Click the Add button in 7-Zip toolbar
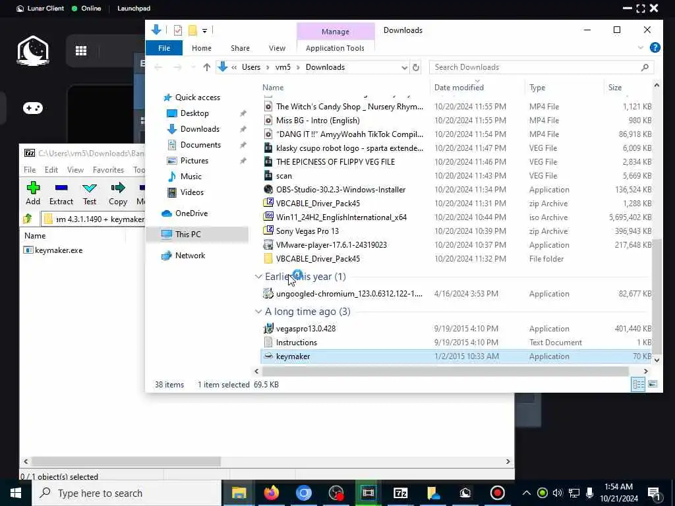 tap(33, 193)
